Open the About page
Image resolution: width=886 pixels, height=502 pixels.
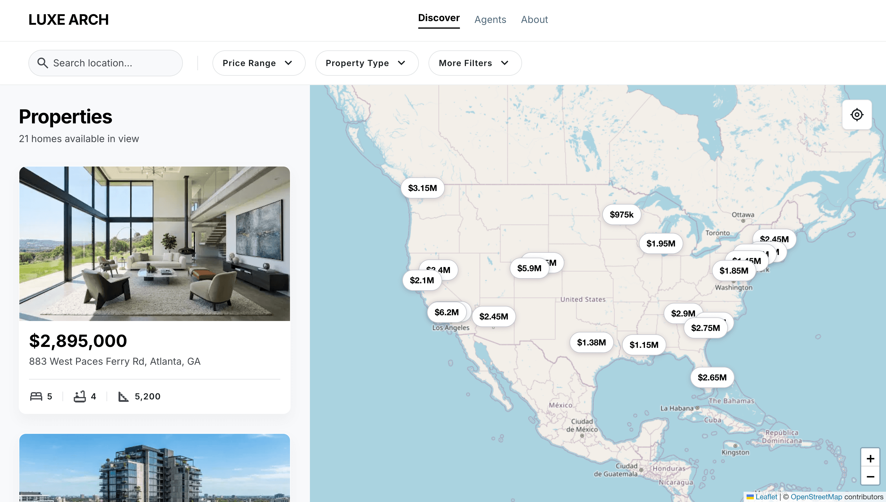pyautogui.click(x=534, y=20)
